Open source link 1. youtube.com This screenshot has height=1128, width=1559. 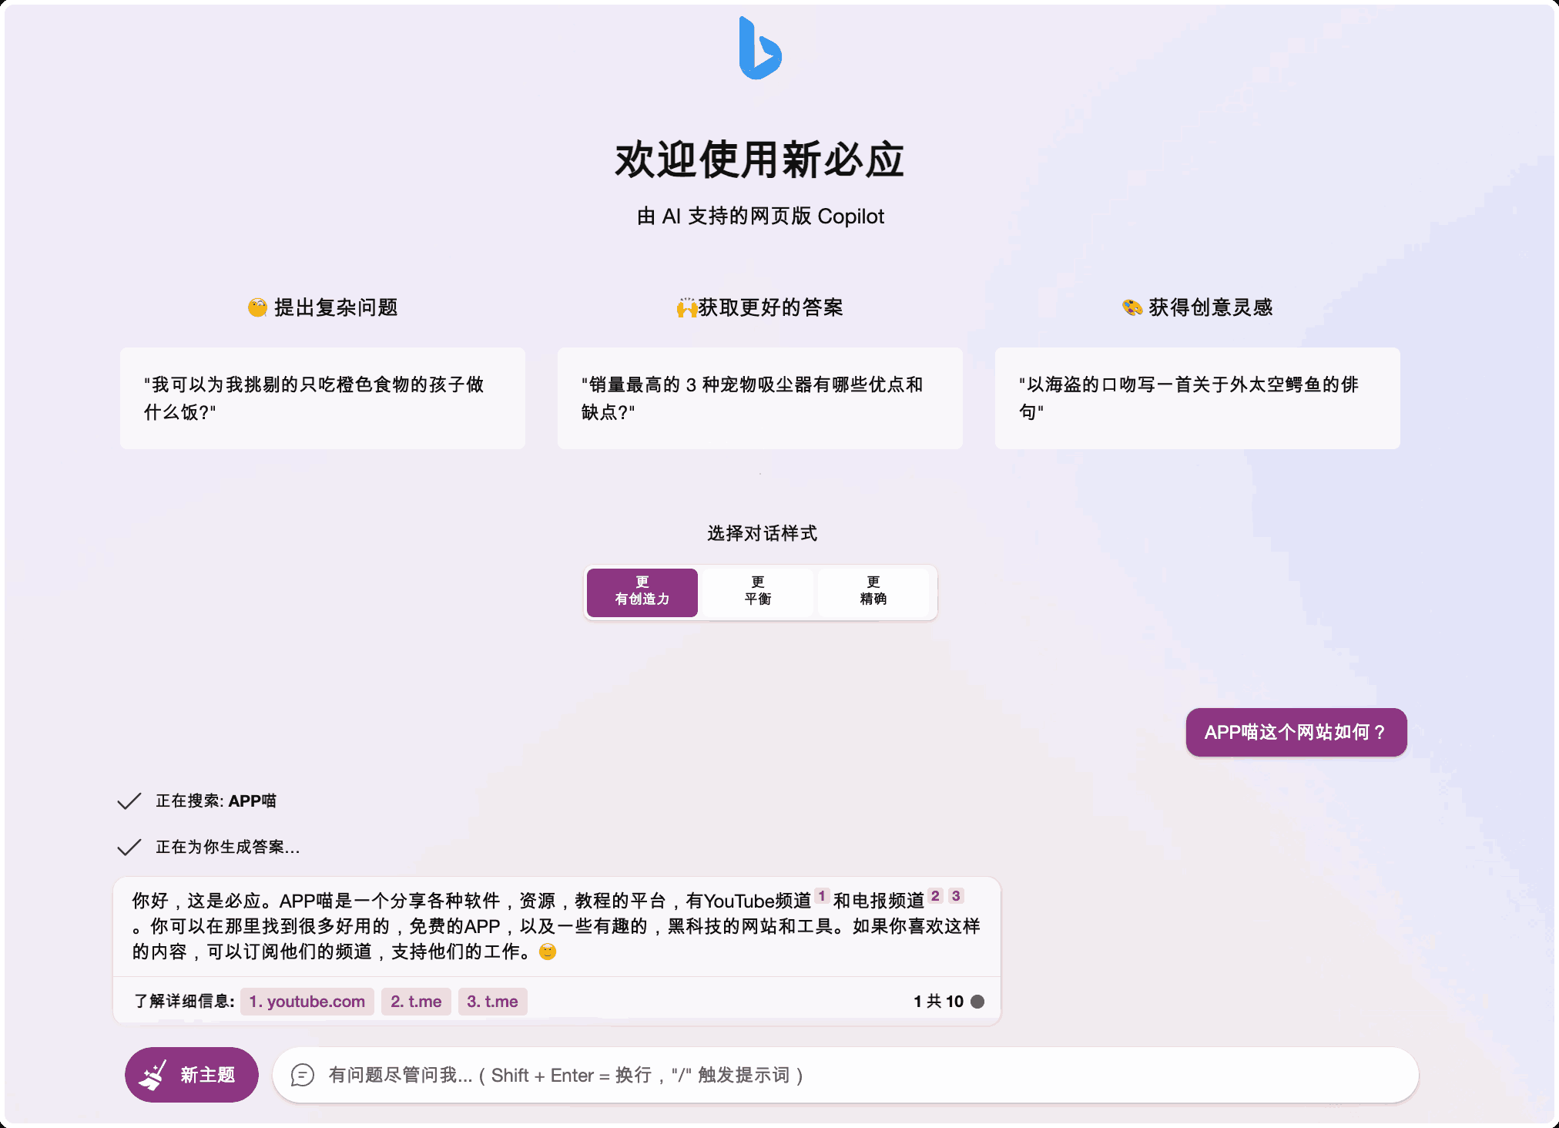click(307, 1002)
